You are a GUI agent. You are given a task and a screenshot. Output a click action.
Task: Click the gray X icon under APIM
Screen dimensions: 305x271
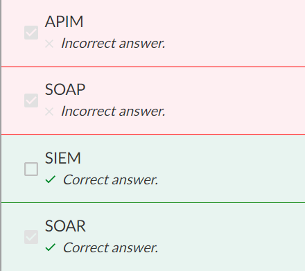tap(49, 44)
